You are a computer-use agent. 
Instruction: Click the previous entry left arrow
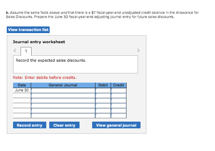15,50
